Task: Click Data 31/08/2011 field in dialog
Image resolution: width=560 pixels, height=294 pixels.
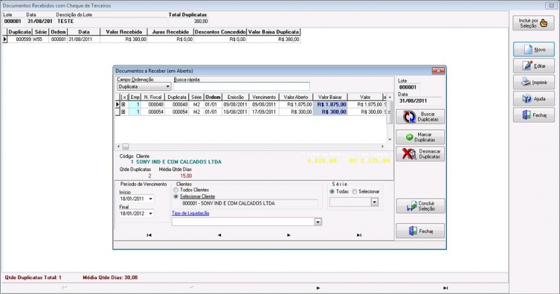Action: (420, 101)
